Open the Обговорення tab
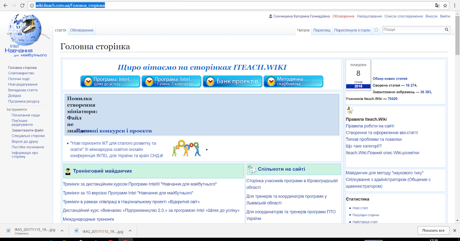Image resolution: width=460 pixels, height=241 pixels. 82,30
